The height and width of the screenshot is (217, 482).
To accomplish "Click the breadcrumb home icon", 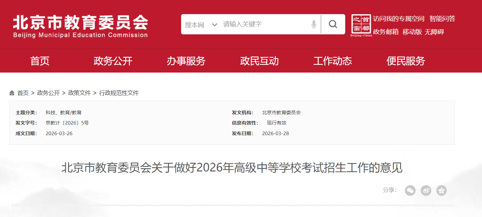I will (x=12, y=93).
